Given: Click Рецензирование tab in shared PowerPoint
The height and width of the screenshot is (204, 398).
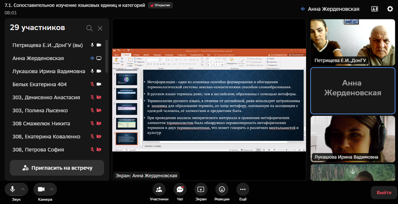Looking at the screenshot, I should click(x=198, y=55).
